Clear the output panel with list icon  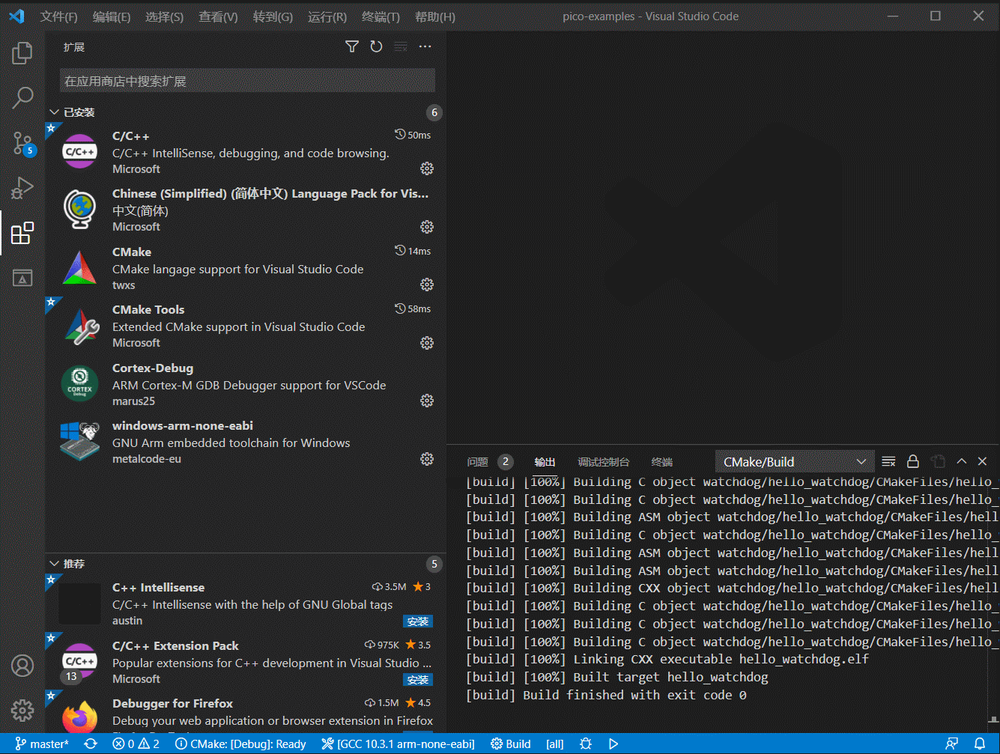(888, 461)
